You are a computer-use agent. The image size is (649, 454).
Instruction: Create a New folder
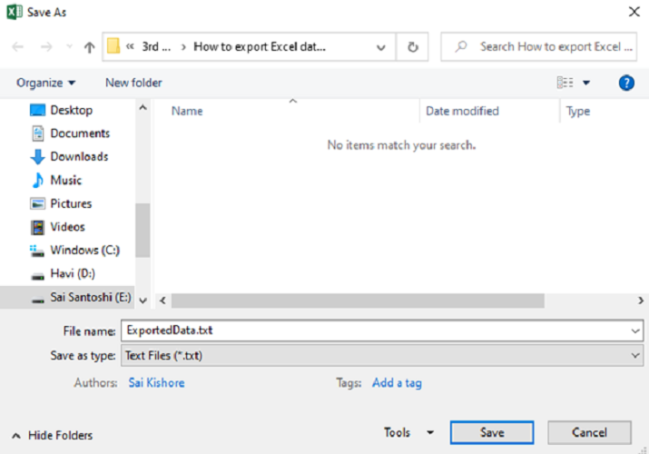133,83
